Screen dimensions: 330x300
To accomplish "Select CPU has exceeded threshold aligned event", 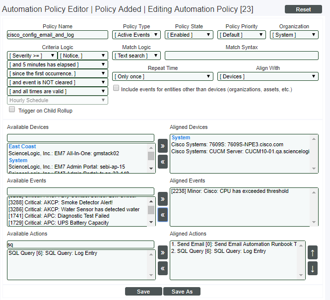I will pos(230,191).
